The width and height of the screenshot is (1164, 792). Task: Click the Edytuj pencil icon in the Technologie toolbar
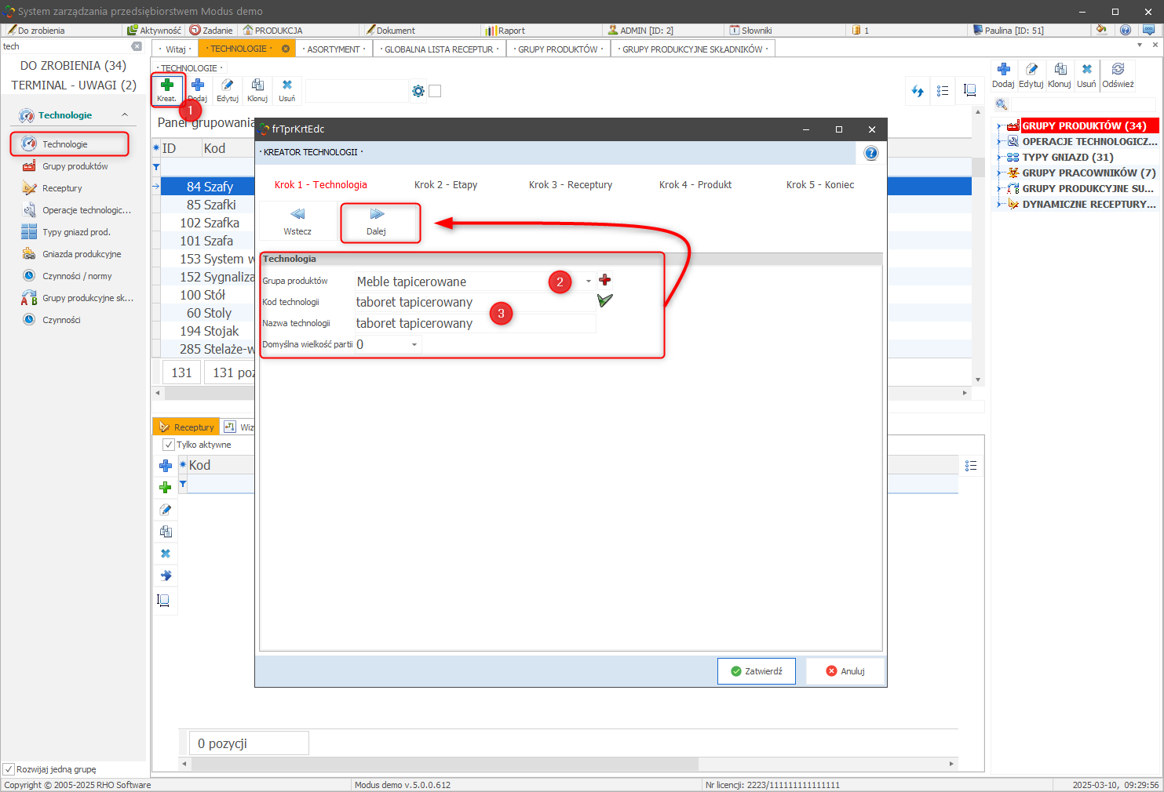pyautogui.click(x=227, y=85)
